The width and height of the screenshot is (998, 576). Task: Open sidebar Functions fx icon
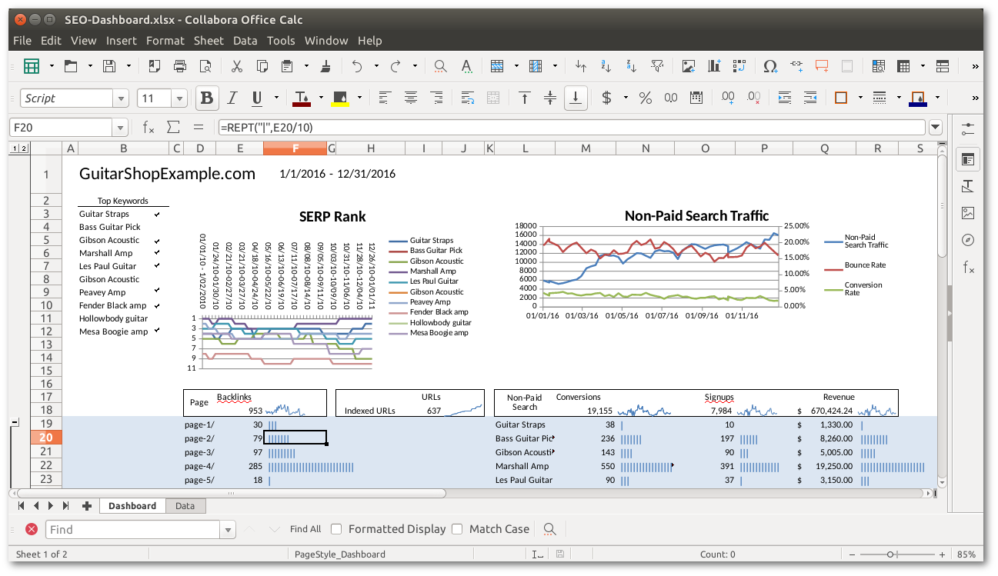tap(968, 267)
